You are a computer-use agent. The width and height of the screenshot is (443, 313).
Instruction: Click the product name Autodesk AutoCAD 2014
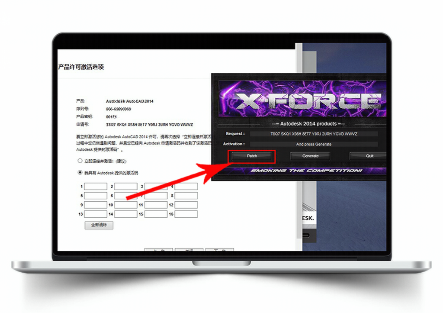(x=130, y=101)
